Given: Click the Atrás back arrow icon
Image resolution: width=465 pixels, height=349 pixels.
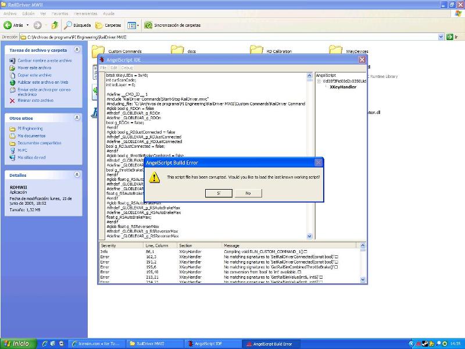Looking at the screenshot, I should coord(8,25).
